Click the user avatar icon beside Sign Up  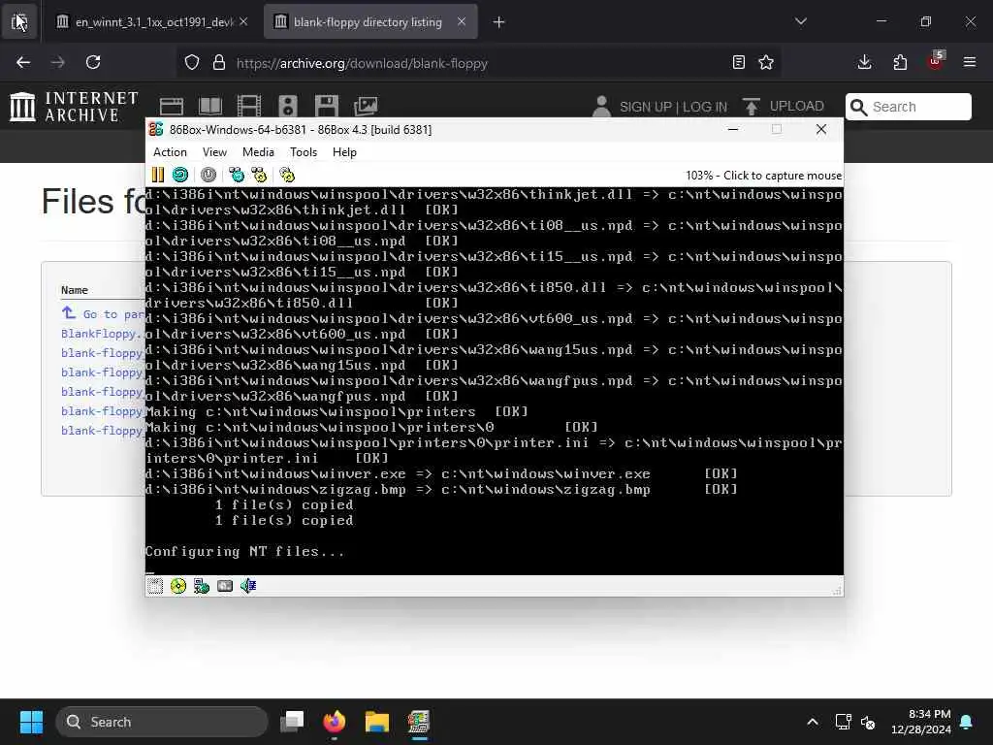point(601,107)
